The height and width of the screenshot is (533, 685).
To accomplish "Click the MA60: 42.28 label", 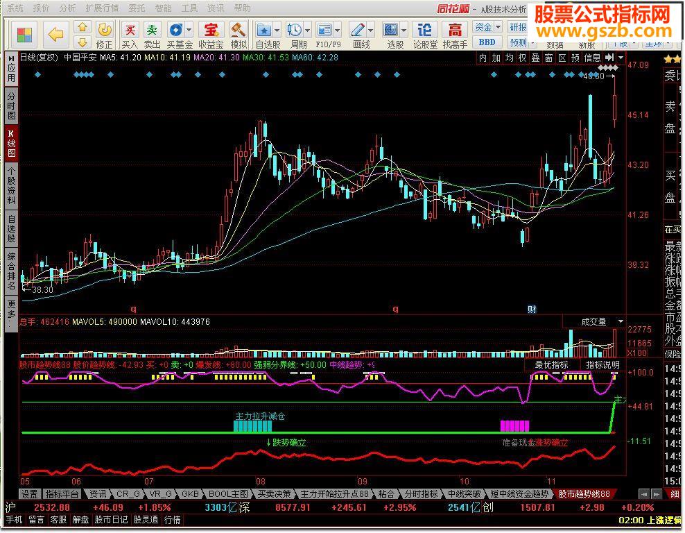I will pos(315,58).
